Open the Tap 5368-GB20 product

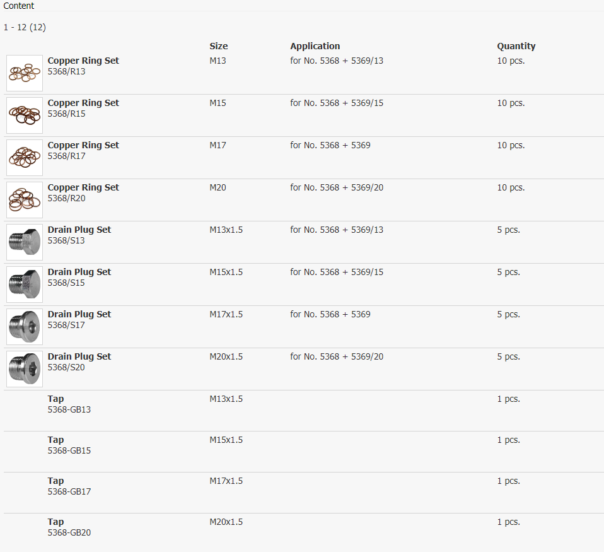[55, 522]
